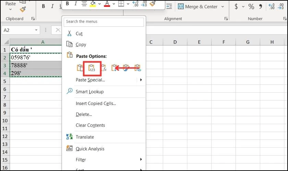Click cell containing 298'
This screenshot has width=288, height=171.
[36, 73]
